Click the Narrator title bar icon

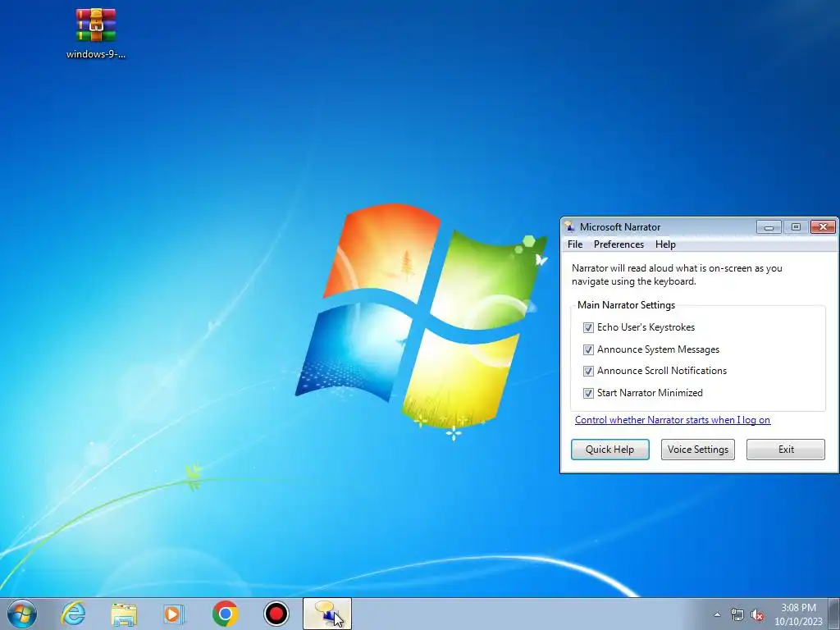coord(569,226)
